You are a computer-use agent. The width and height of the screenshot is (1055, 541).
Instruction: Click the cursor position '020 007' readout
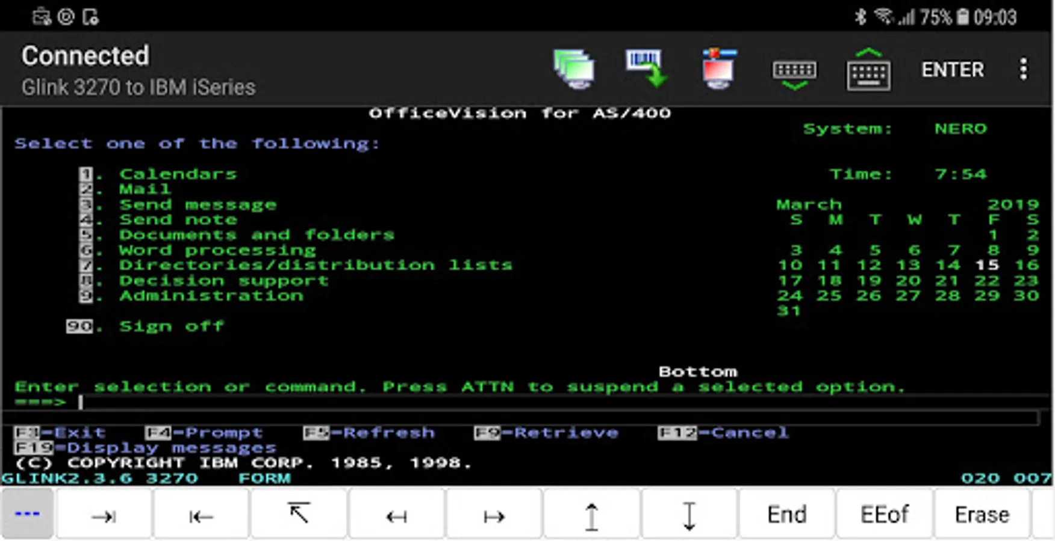1006,478
